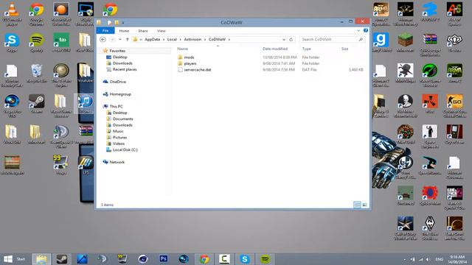Open Cinema 4D from the taskbar

143,258
